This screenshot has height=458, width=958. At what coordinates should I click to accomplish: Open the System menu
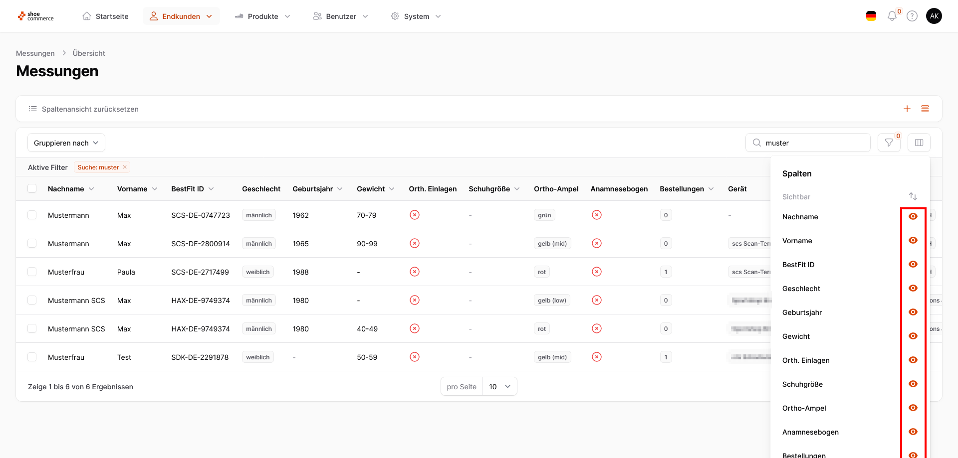[x=416, y=16]
